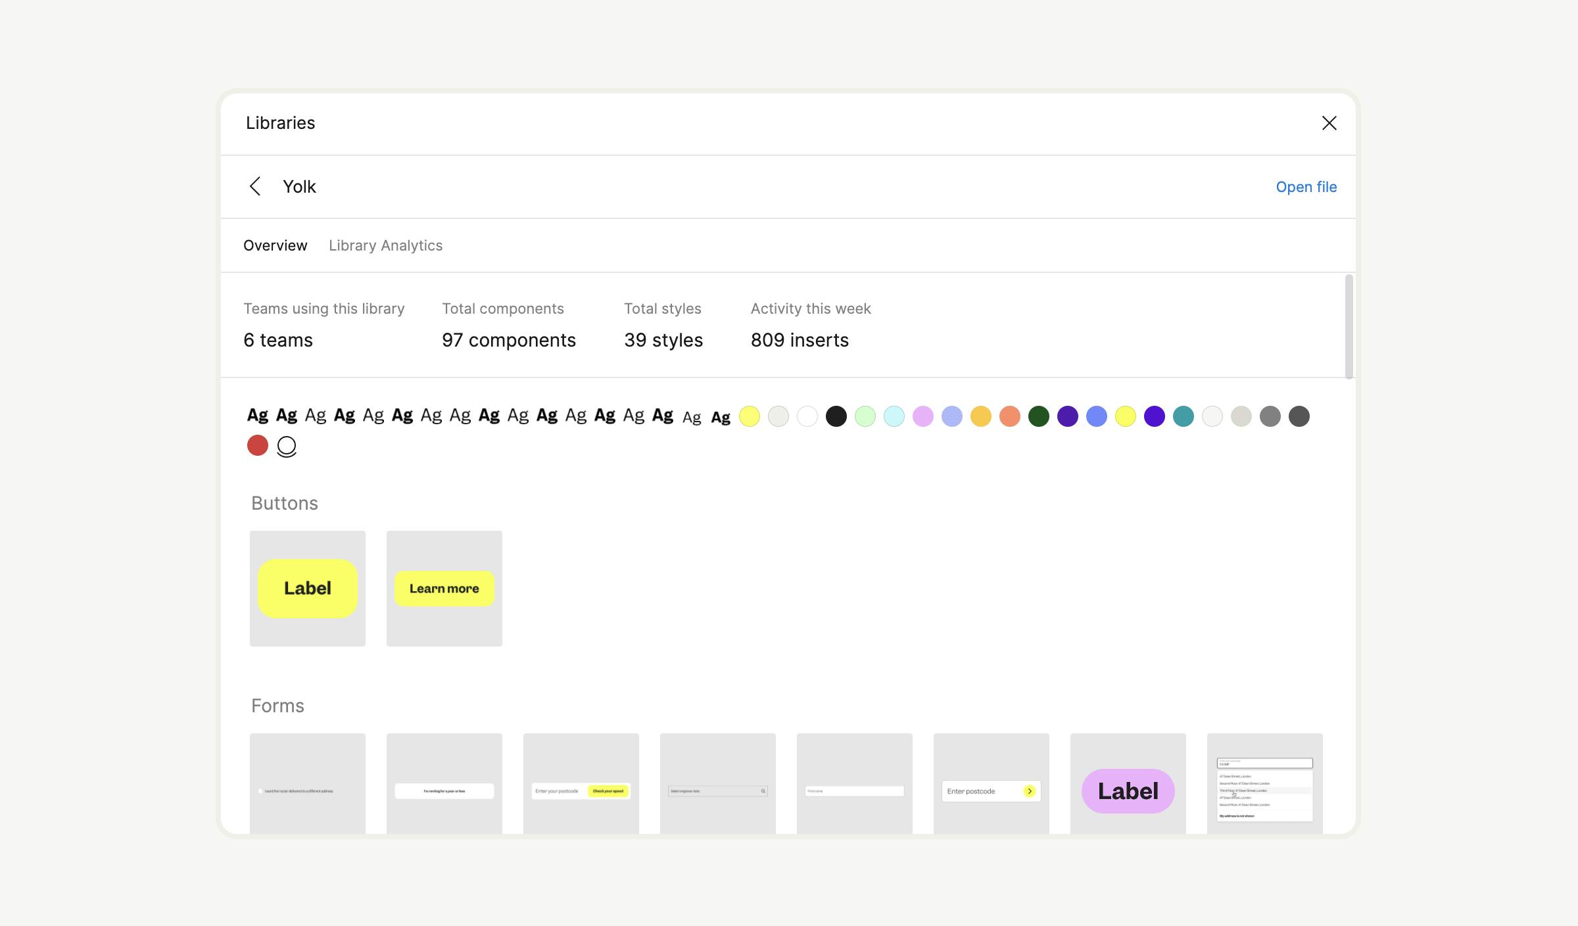Click the black color style swatch
Viewport: 1578px width, 926px height.
pyautogui.click(x=836, y=416)
